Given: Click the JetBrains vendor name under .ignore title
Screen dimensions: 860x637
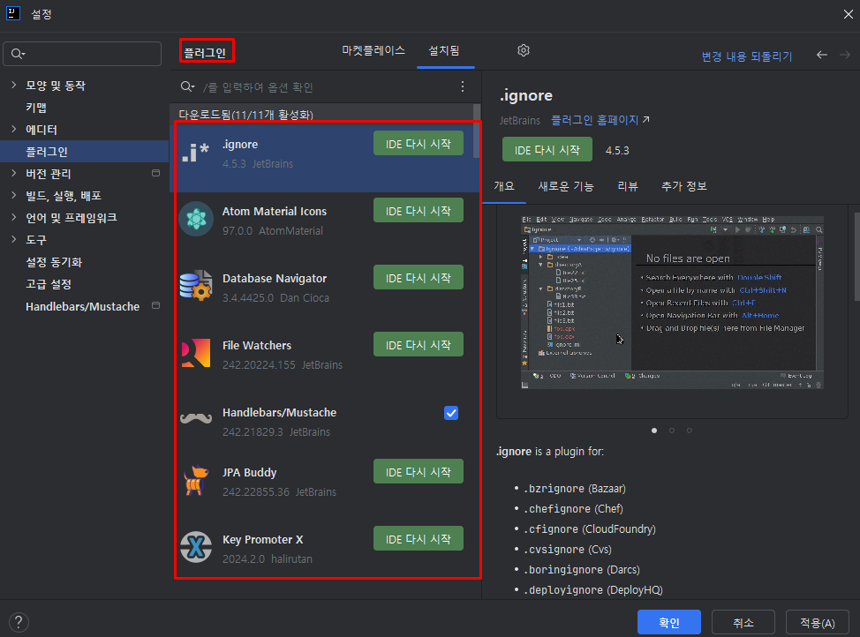Looking at the screenshot, I should (519, 120).
